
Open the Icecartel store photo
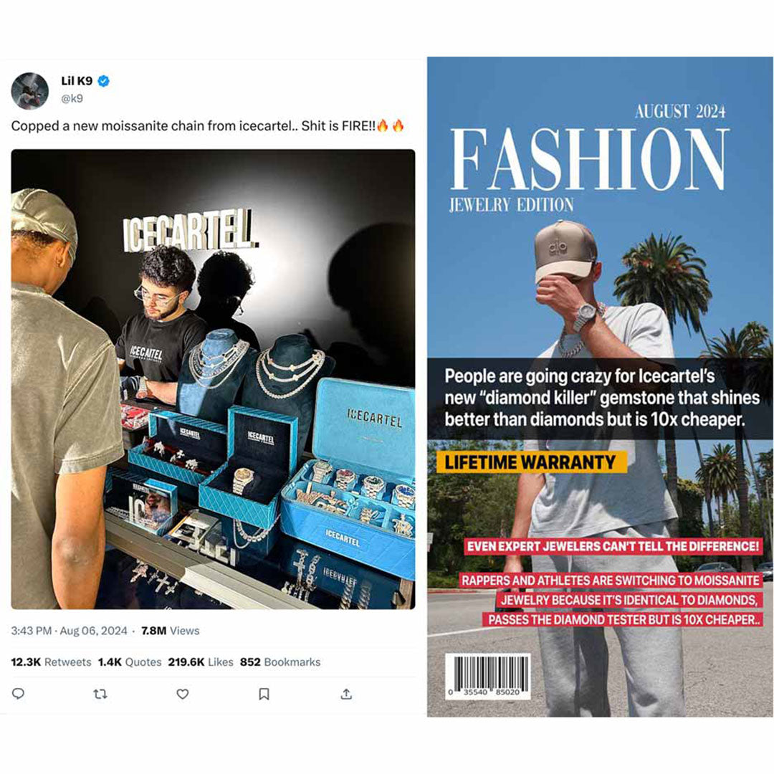pos(213,379)
